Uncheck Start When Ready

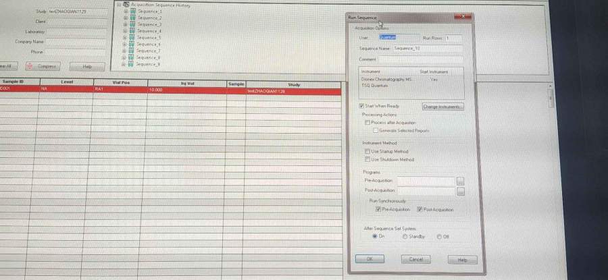tap(362, 106)
